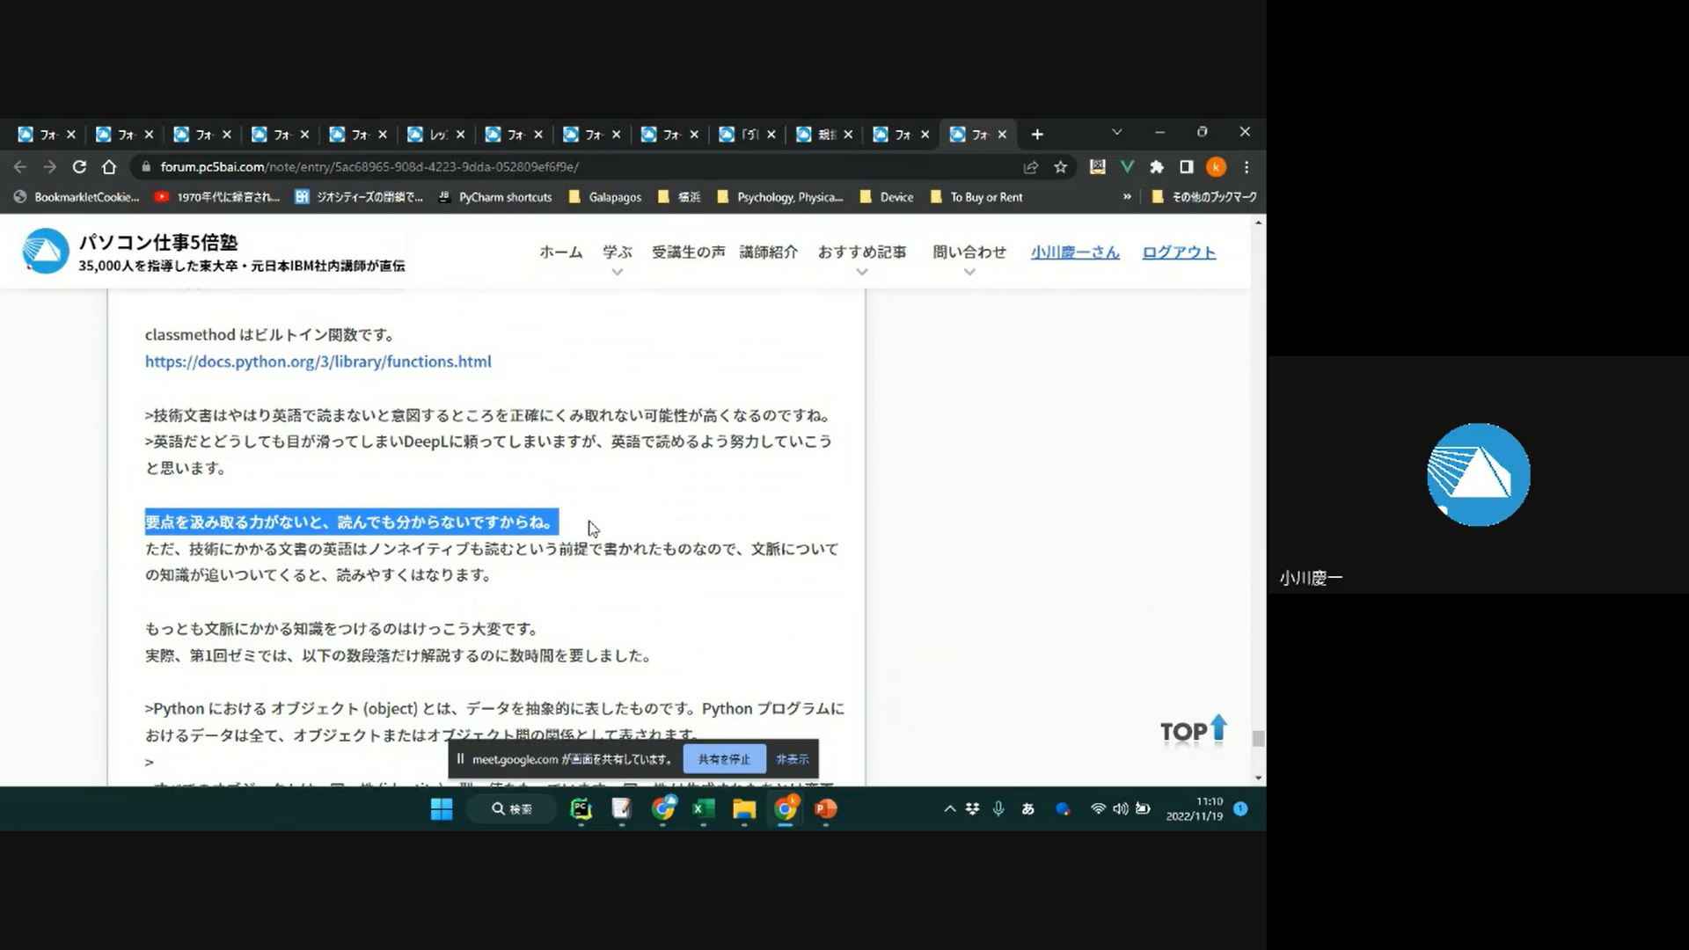
Task: Open the Chrome three-dot menu
Action: point(1247,167)
